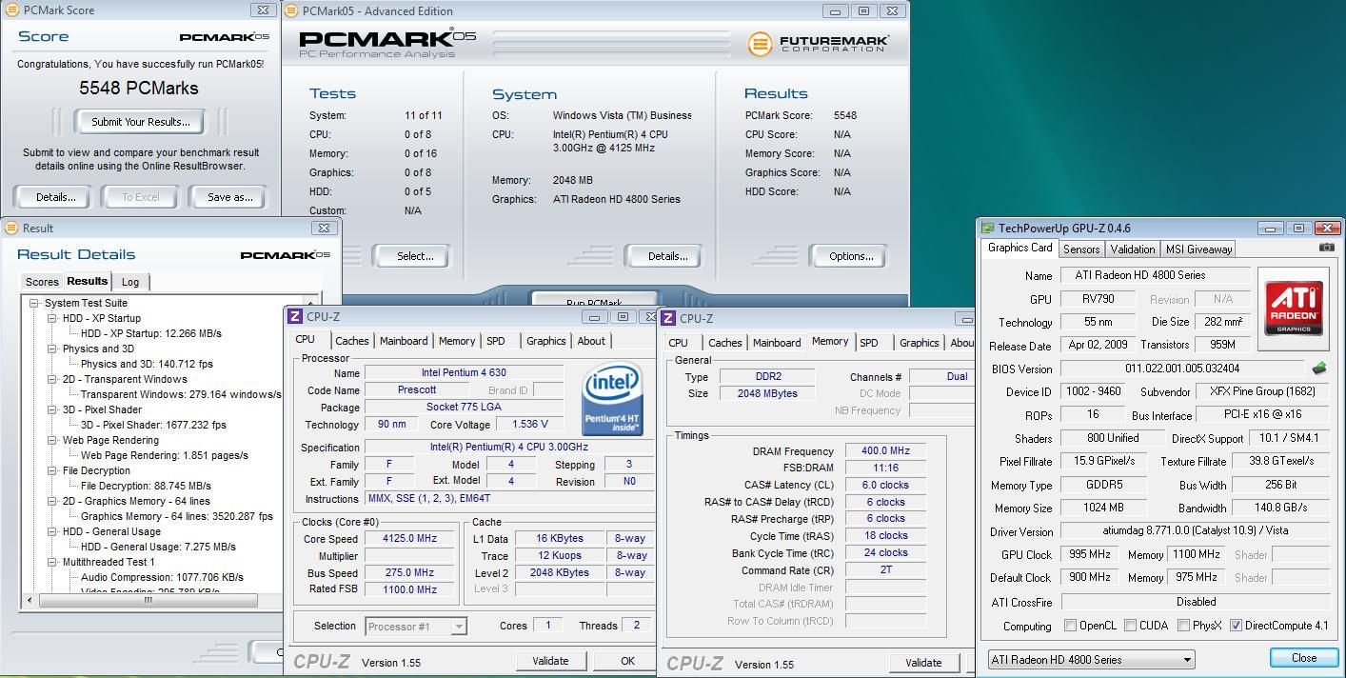Click the Close button in GPU-Z
Screen dimensions: 1346x678
(x=1304, y=658)
